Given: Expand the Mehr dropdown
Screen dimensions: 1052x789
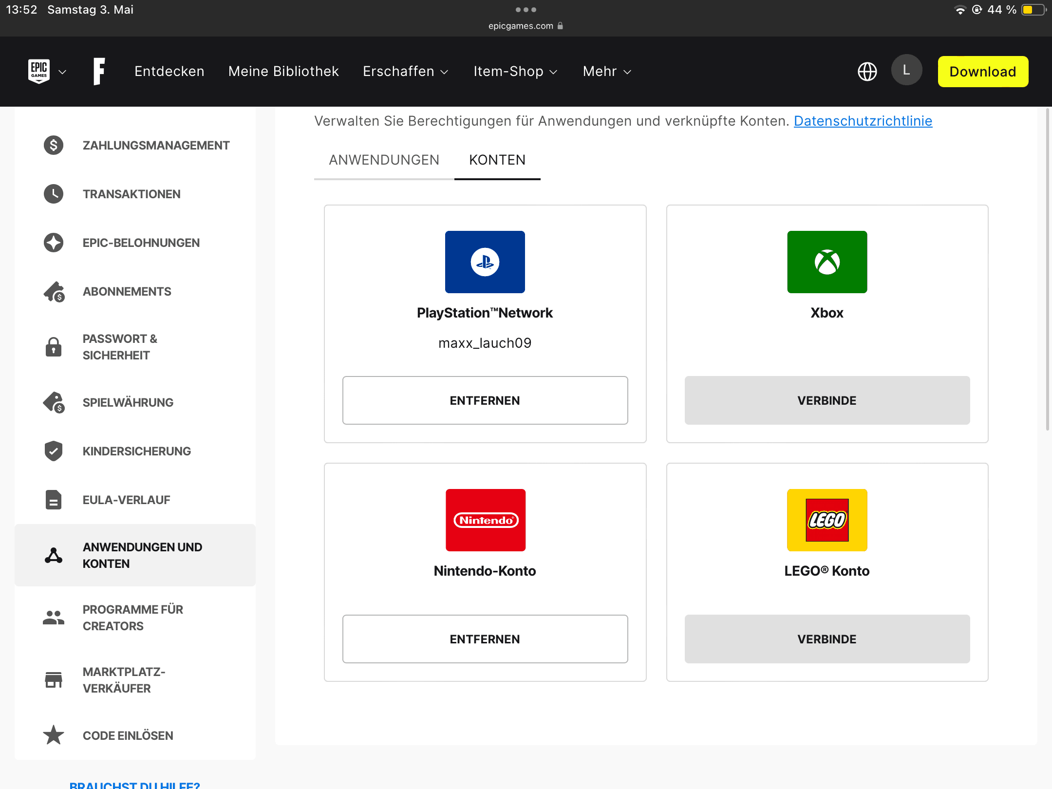Looking at the screenshot, I should tap(607, 72).
